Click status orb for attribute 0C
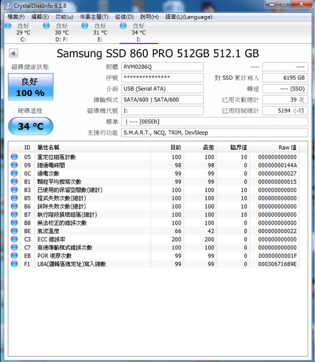This screenshot has width=315, height=362. 14,173
